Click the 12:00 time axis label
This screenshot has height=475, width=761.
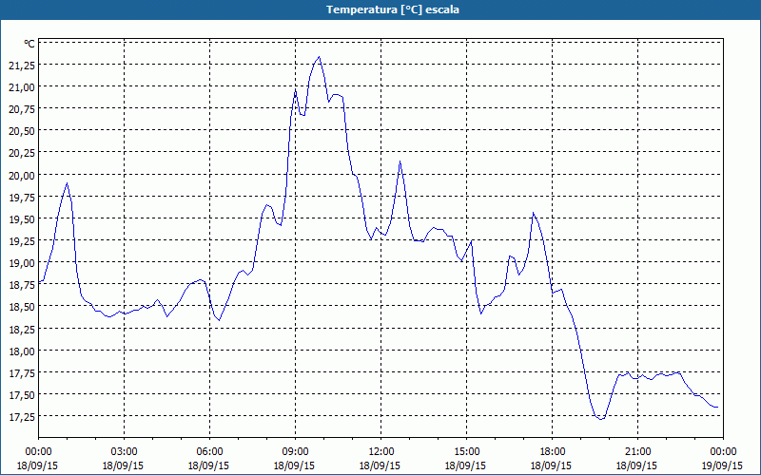coord(381,452)
